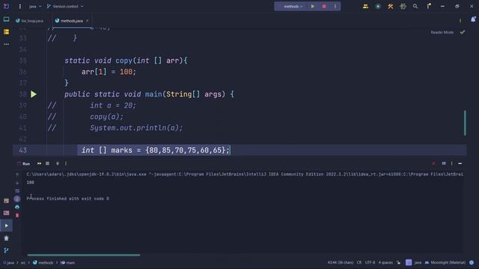The height and width of the screenshot is (269, 479).
Task: Open Run panel header options menu
Action: click(x=452, y=164)
